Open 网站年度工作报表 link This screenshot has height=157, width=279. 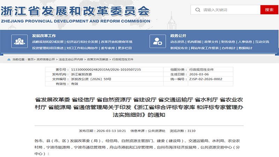tap(205, 48)
